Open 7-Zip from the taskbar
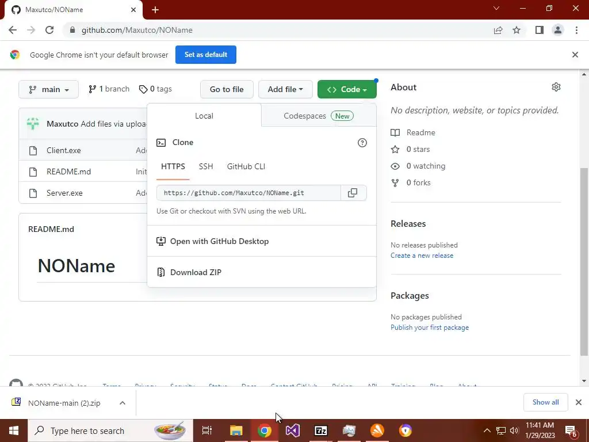 pos(321,430)
